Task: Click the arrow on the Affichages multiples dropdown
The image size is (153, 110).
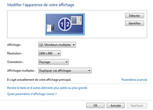Action: tap(89, 71)
